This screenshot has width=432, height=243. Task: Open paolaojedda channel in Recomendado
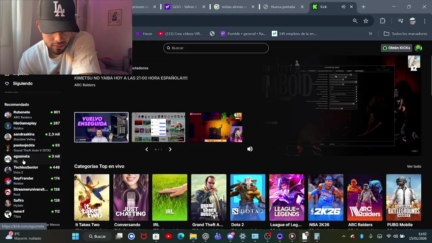tap(32, 148)
